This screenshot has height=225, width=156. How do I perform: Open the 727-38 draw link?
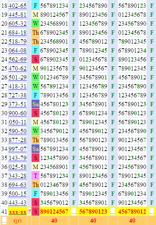point(18,95)
